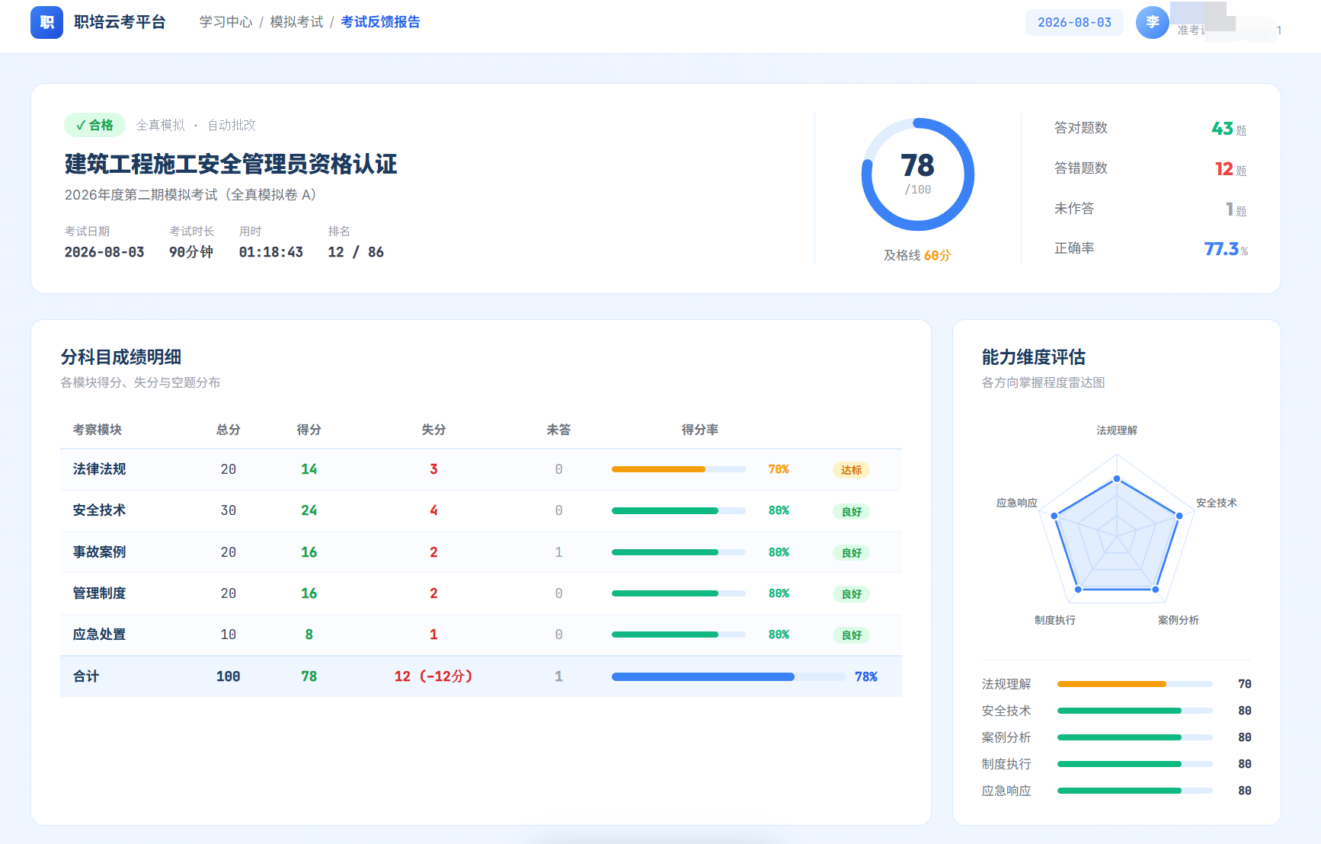Screen dimensions: 1321x844
Task: Click 及格线 60分 label
Action: point(917,255)
